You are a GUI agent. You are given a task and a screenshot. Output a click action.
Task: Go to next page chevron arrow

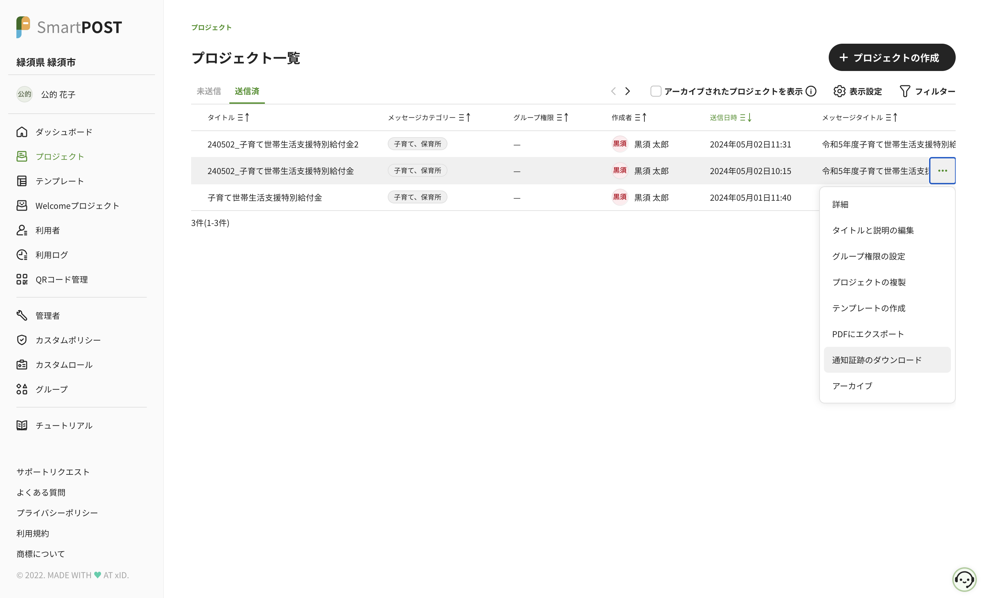tap(628, 91)
